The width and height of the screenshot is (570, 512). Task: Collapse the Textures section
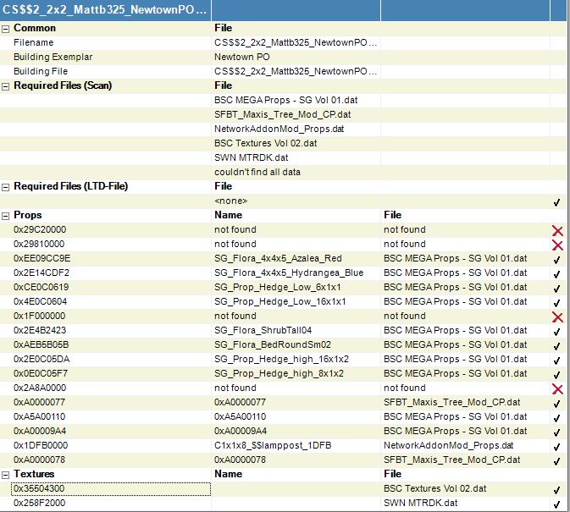[5, 475]
